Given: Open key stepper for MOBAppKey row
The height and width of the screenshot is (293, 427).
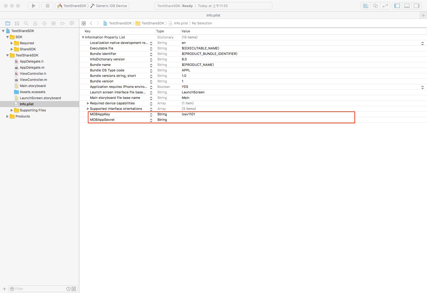Looking at the screenshot, I should click(151, 114).
